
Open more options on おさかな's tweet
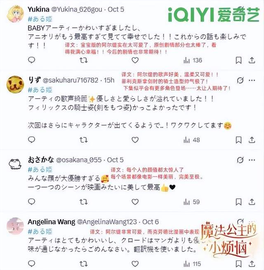(252, 160)
